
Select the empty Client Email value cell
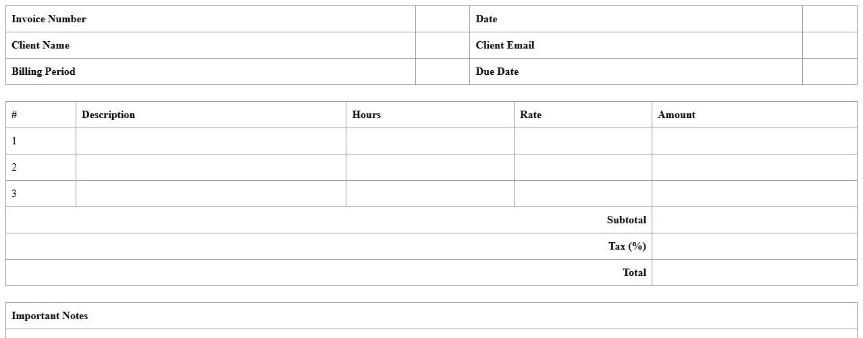click(x=829, y=45)
